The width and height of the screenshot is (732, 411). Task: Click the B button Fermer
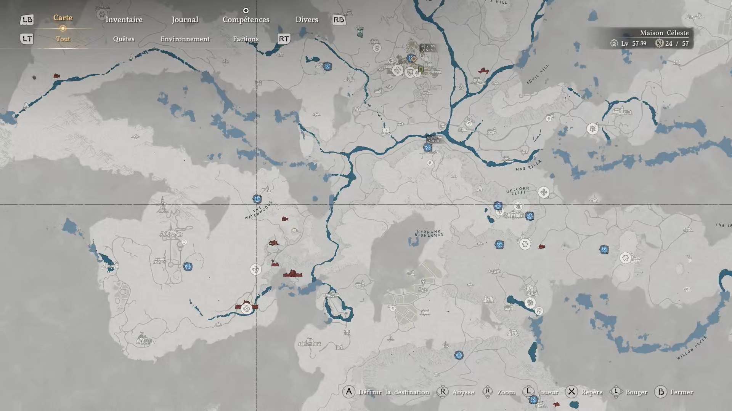[661, 392]
